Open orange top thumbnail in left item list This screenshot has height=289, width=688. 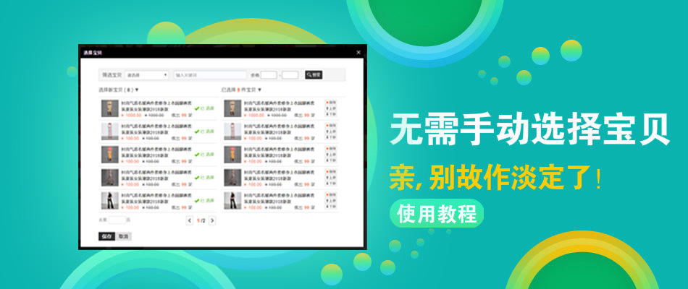point(110,155)
